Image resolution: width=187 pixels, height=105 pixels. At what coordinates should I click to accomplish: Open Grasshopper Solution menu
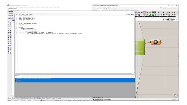coord(110,8)
